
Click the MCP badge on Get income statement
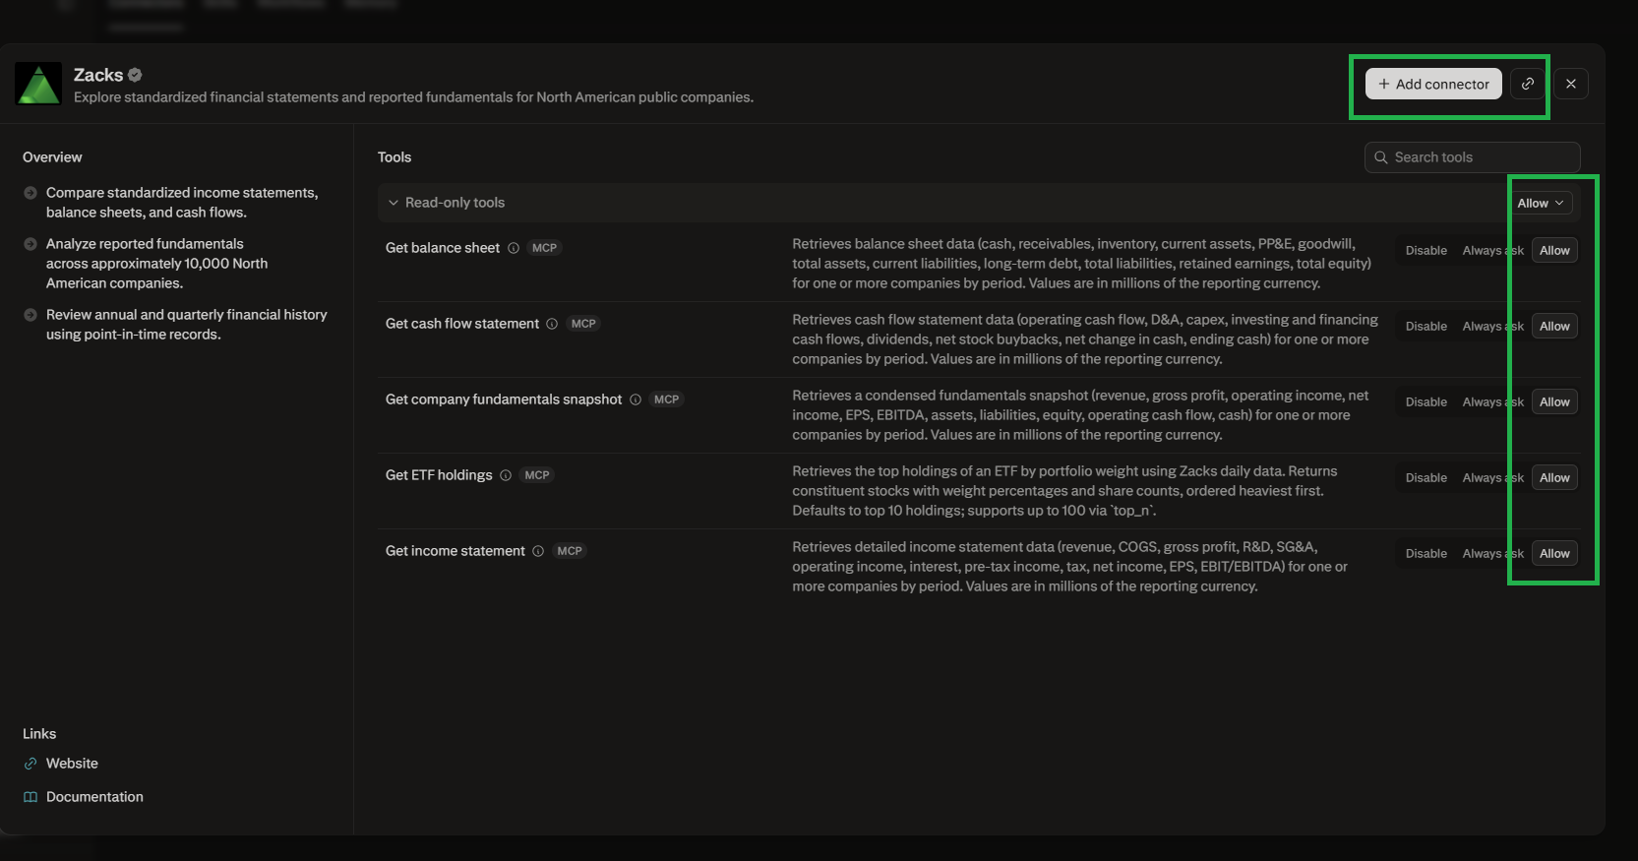point(570,551)
